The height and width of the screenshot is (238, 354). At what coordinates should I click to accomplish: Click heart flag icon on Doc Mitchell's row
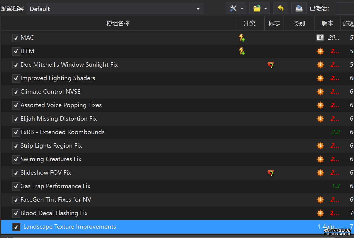coord(271,65)
